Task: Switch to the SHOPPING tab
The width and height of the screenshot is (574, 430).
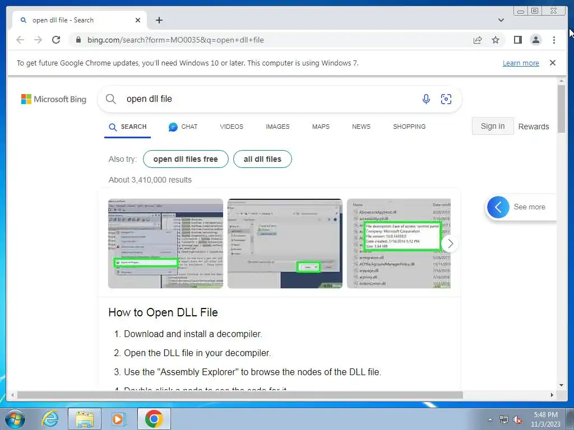Action: [409, 127]
